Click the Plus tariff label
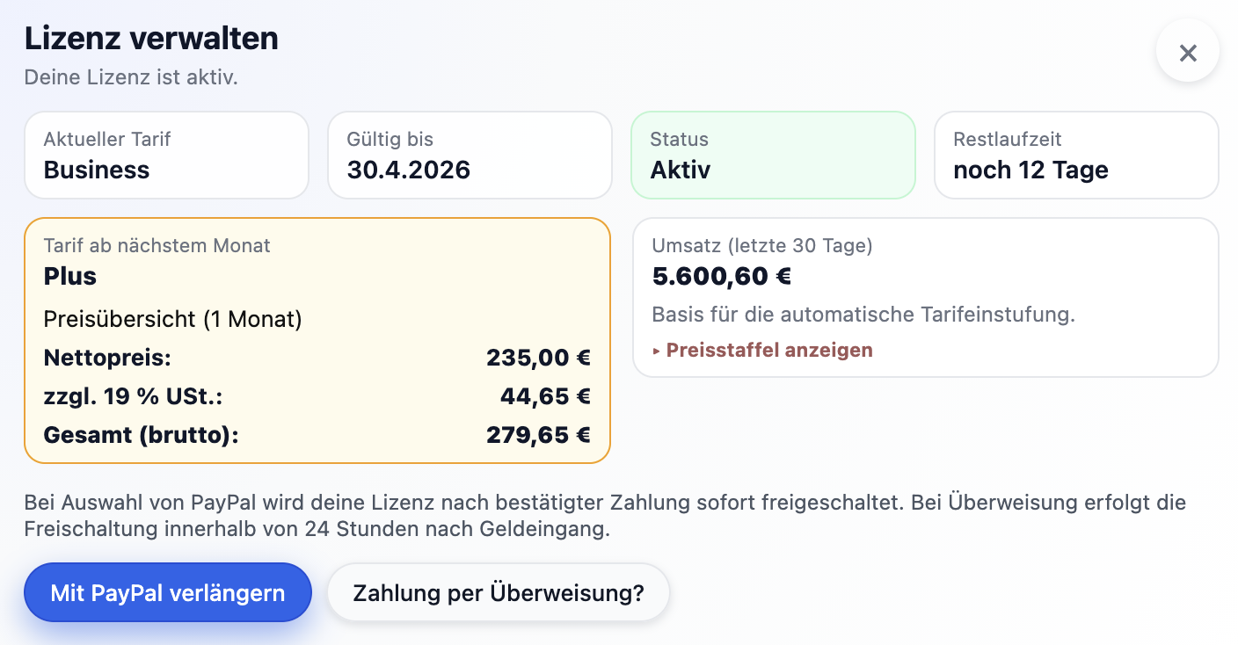Image resolution: width=1238 pixels, height=645 pixels. [x=69, y=276]
